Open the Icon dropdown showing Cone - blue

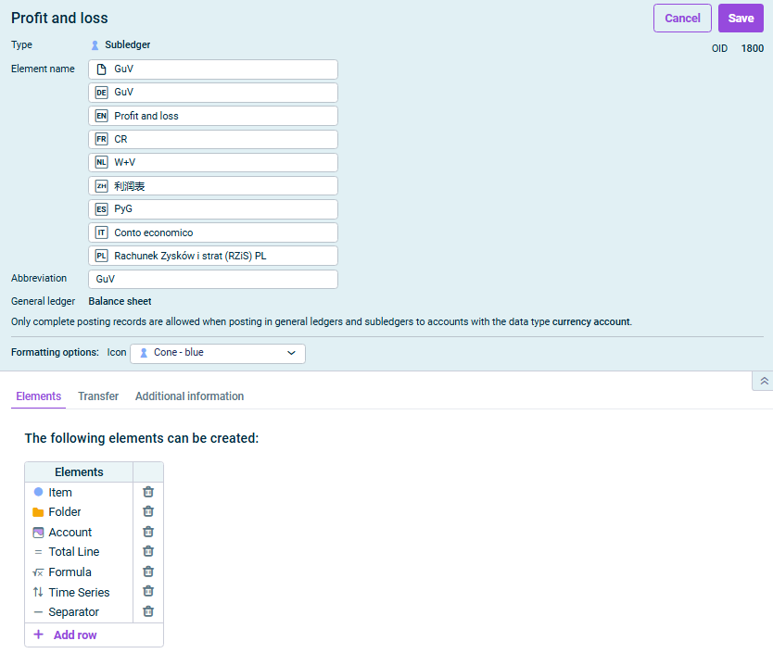coord(218,353)
